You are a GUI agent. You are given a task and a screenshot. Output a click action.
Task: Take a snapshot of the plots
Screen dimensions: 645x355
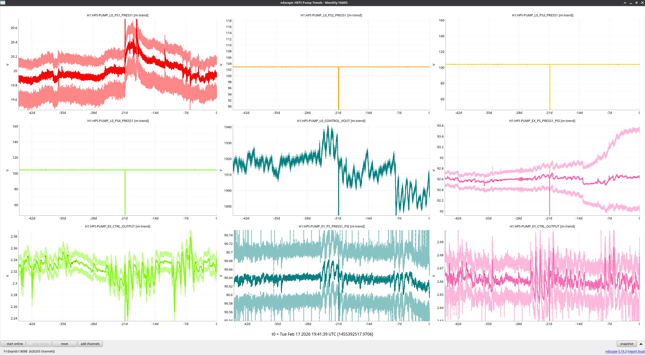pyautogui.click(x=626, y=344)
